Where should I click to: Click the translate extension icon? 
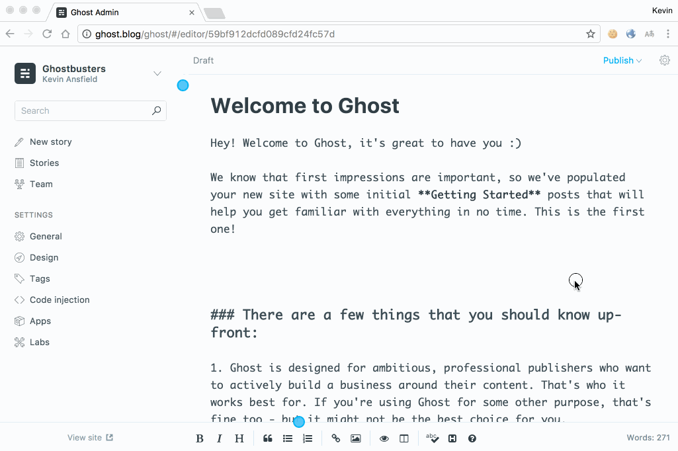pos(650,34)
